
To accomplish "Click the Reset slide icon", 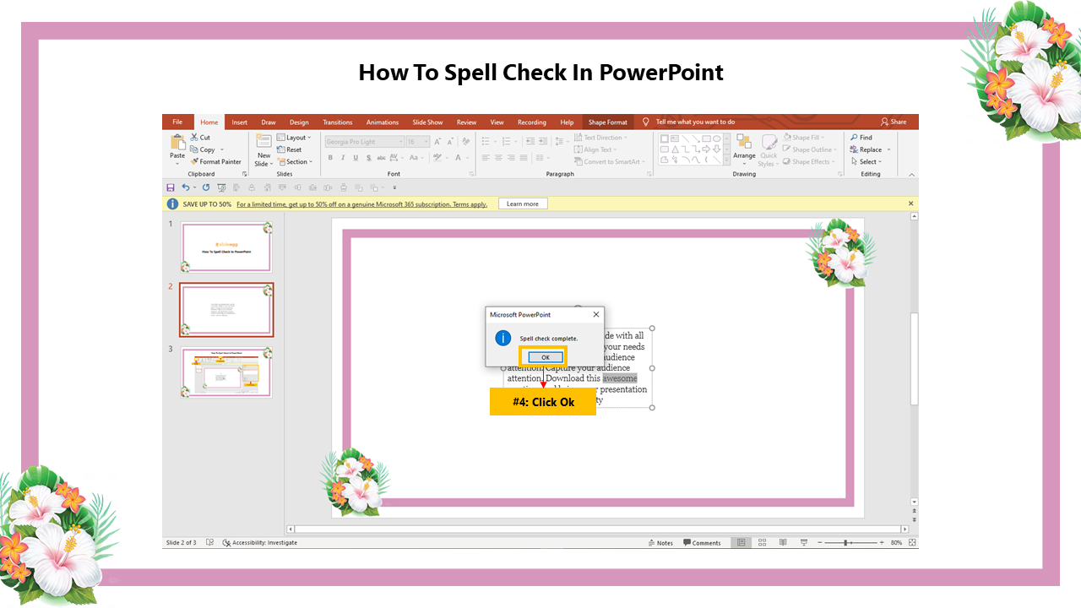I will click(281, 149).
